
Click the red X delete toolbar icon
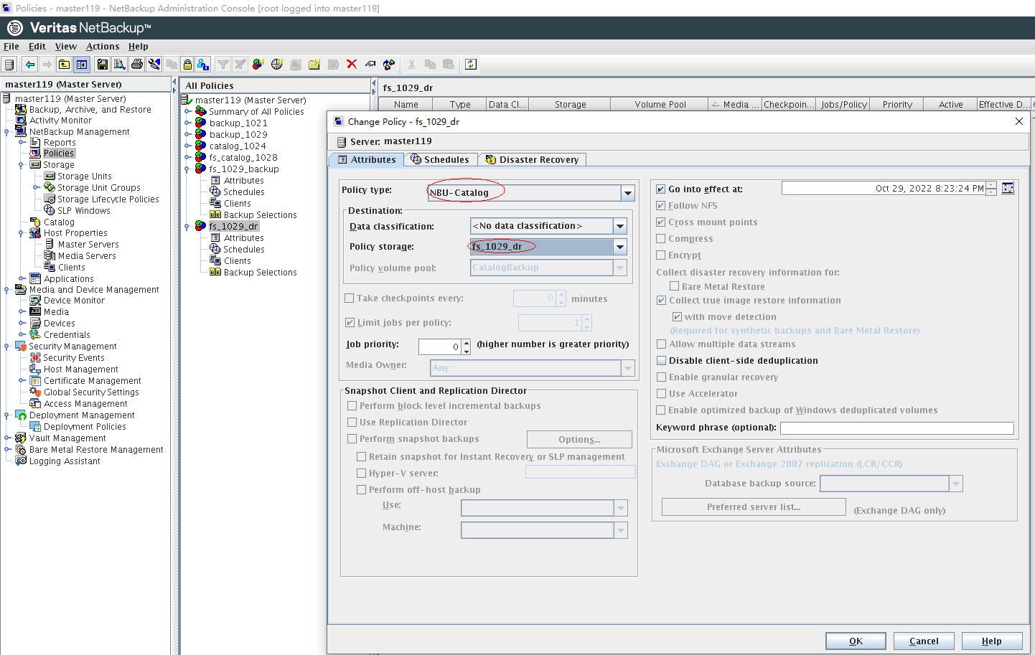coord(352,65)
